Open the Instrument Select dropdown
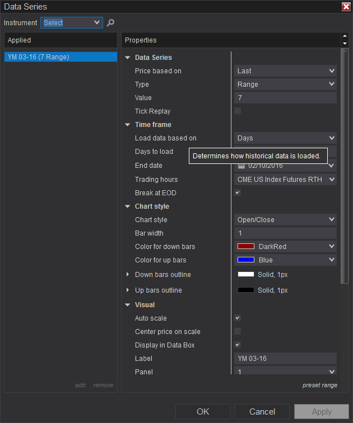Screen dimensions: 353x423 (x=71, y=23)
